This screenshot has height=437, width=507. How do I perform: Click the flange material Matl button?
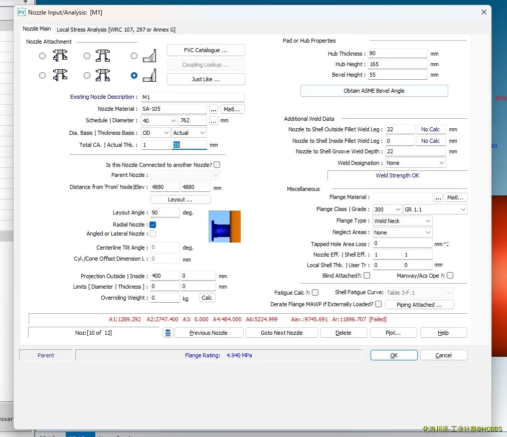click(455, 197)
